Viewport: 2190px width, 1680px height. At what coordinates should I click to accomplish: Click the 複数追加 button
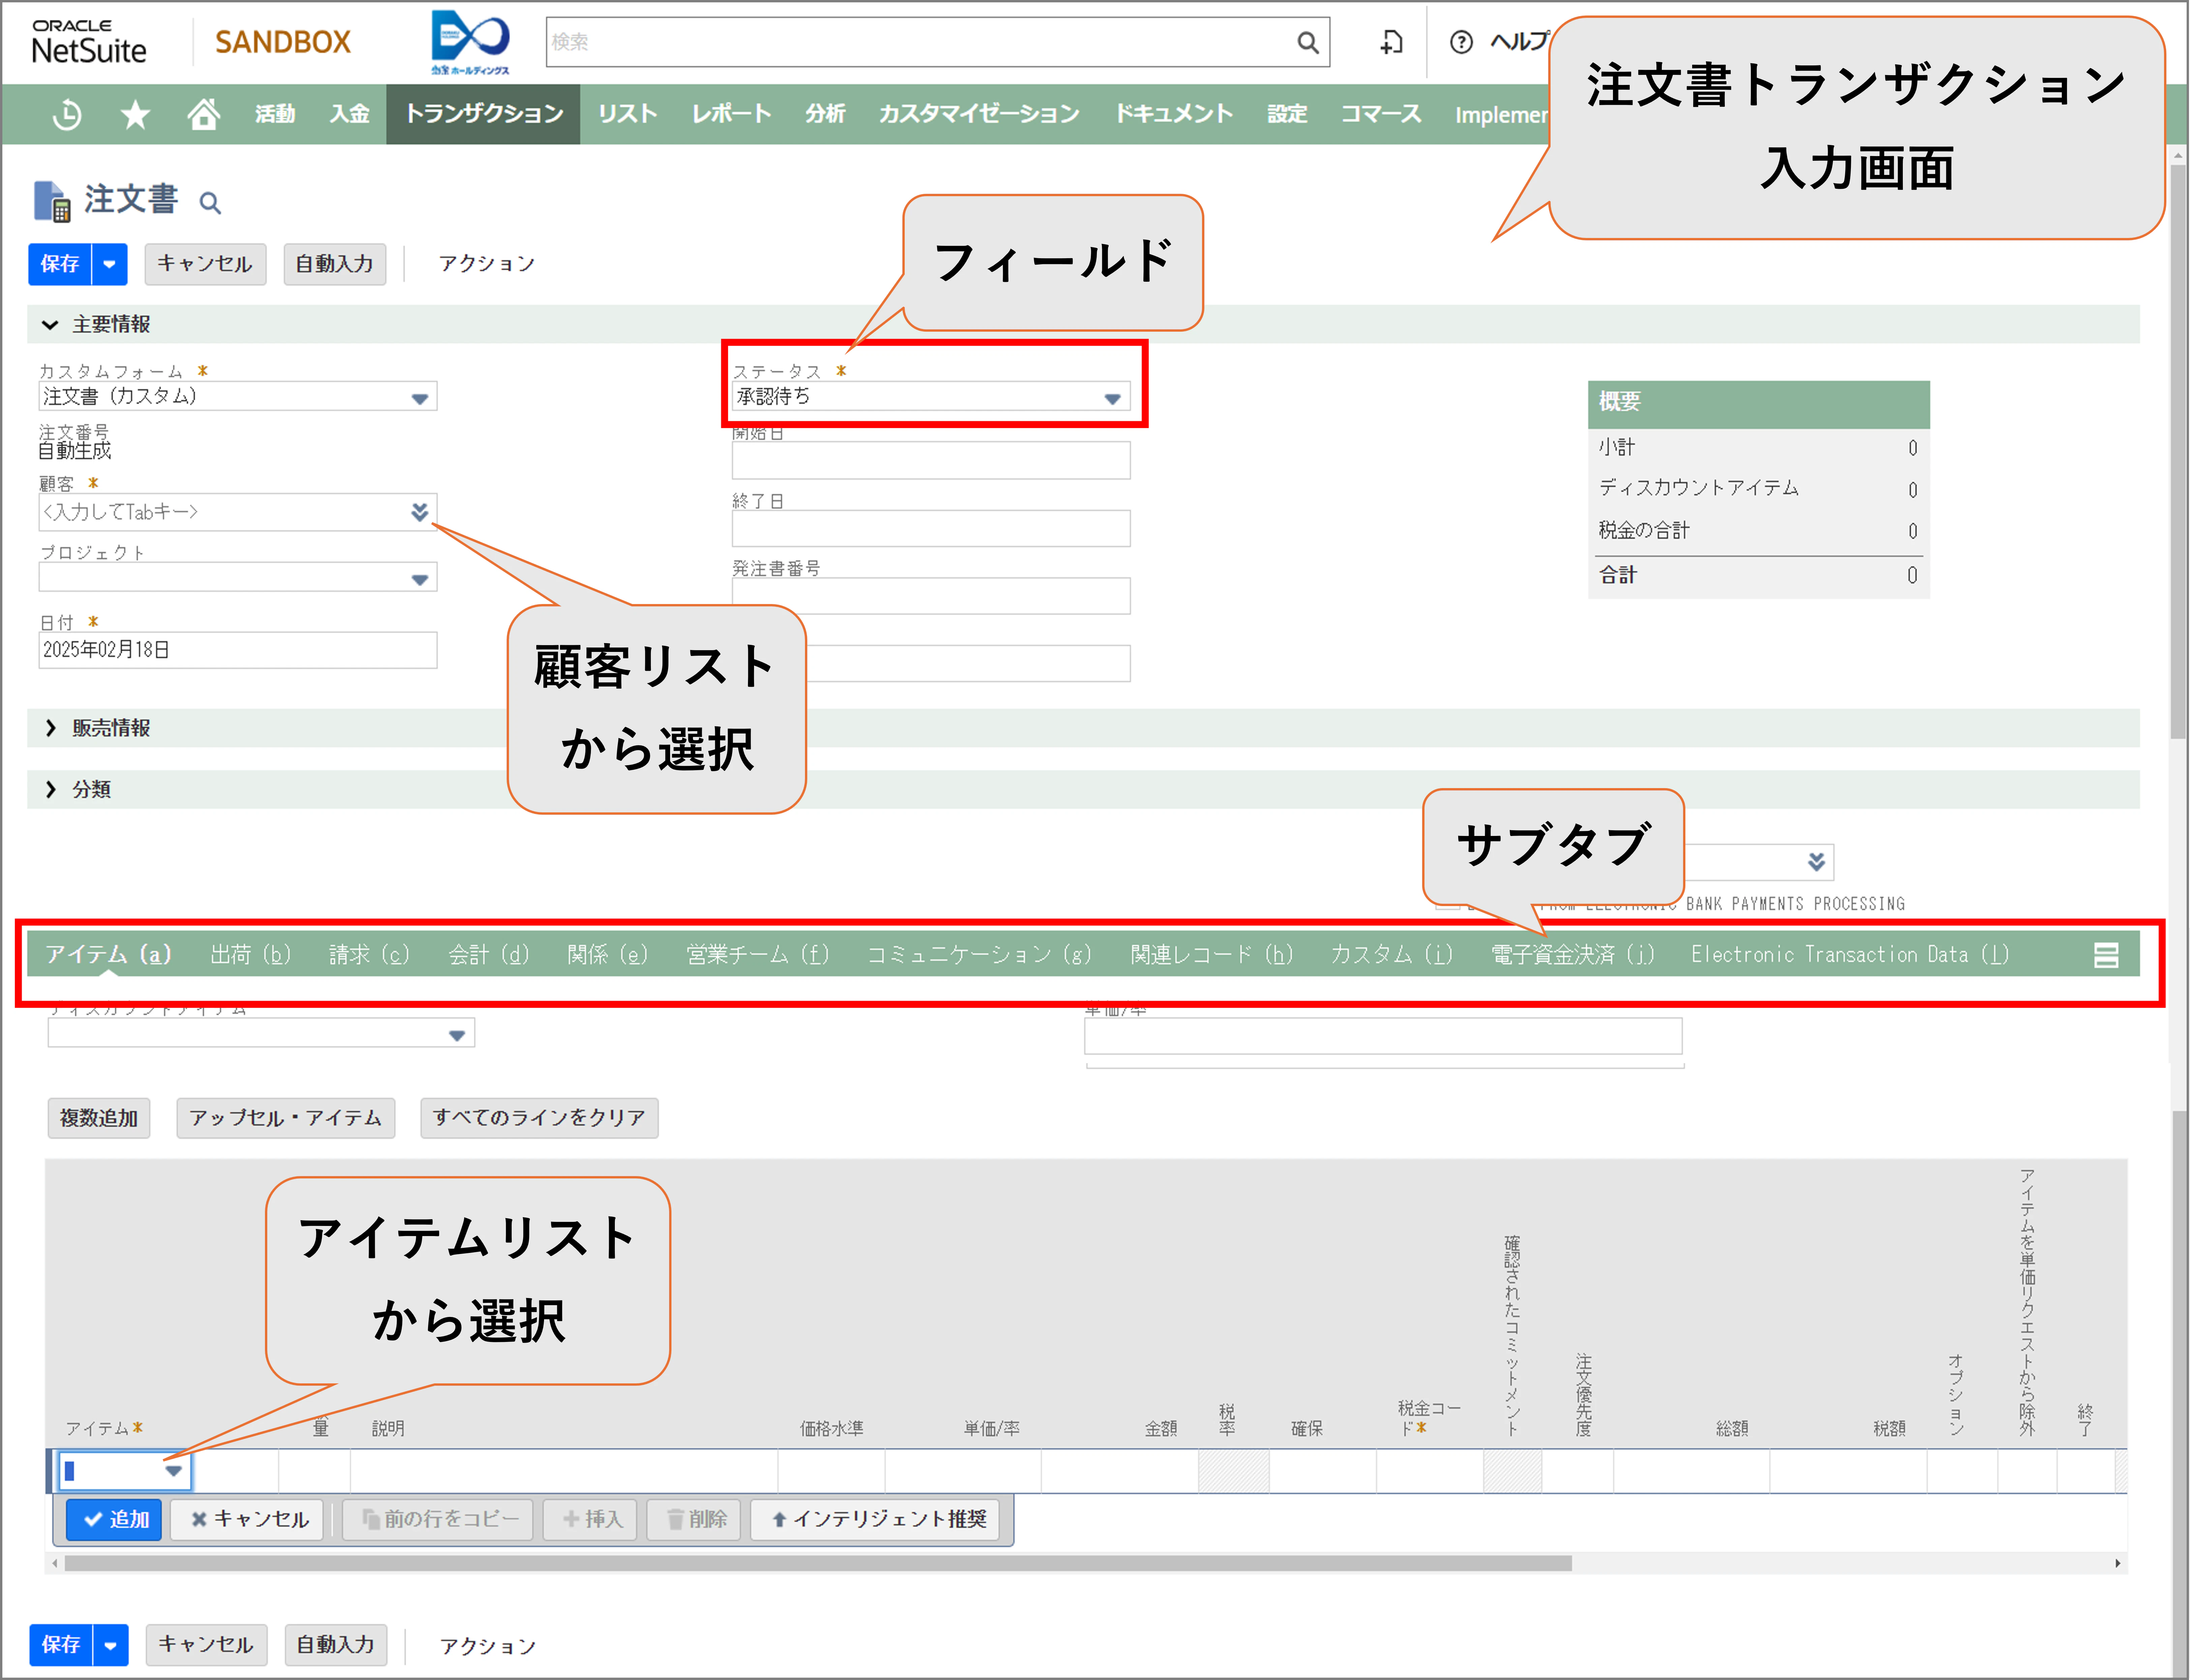99,1118
